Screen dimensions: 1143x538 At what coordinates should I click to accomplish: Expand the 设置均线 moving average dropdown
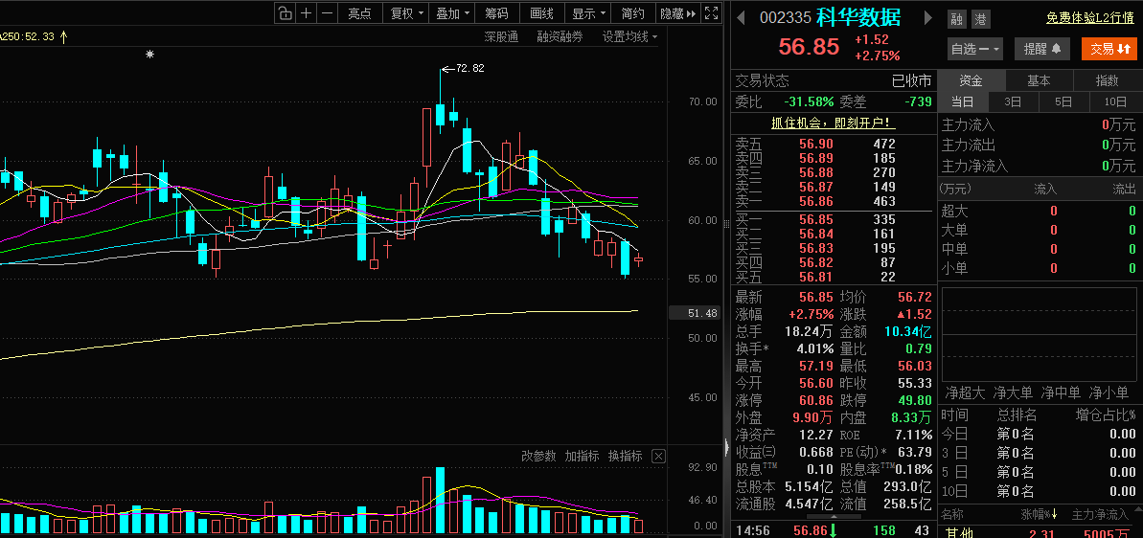(x=629, y=36)
